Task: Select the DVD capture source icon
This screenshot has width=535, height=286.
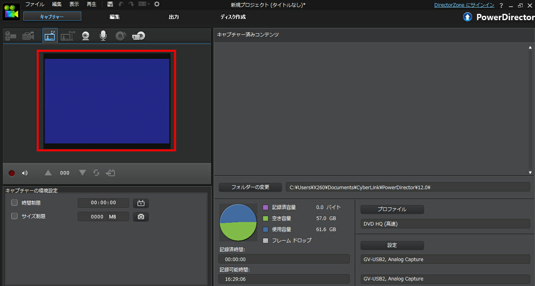Action: tap(139, 36)
